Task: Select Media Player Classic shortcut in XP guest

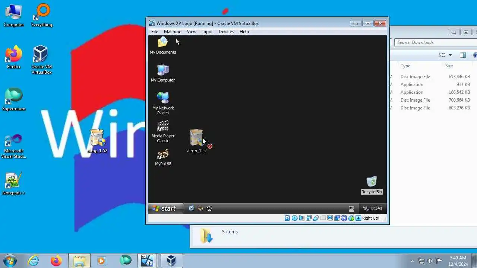Action: click(x=163, y=131)
